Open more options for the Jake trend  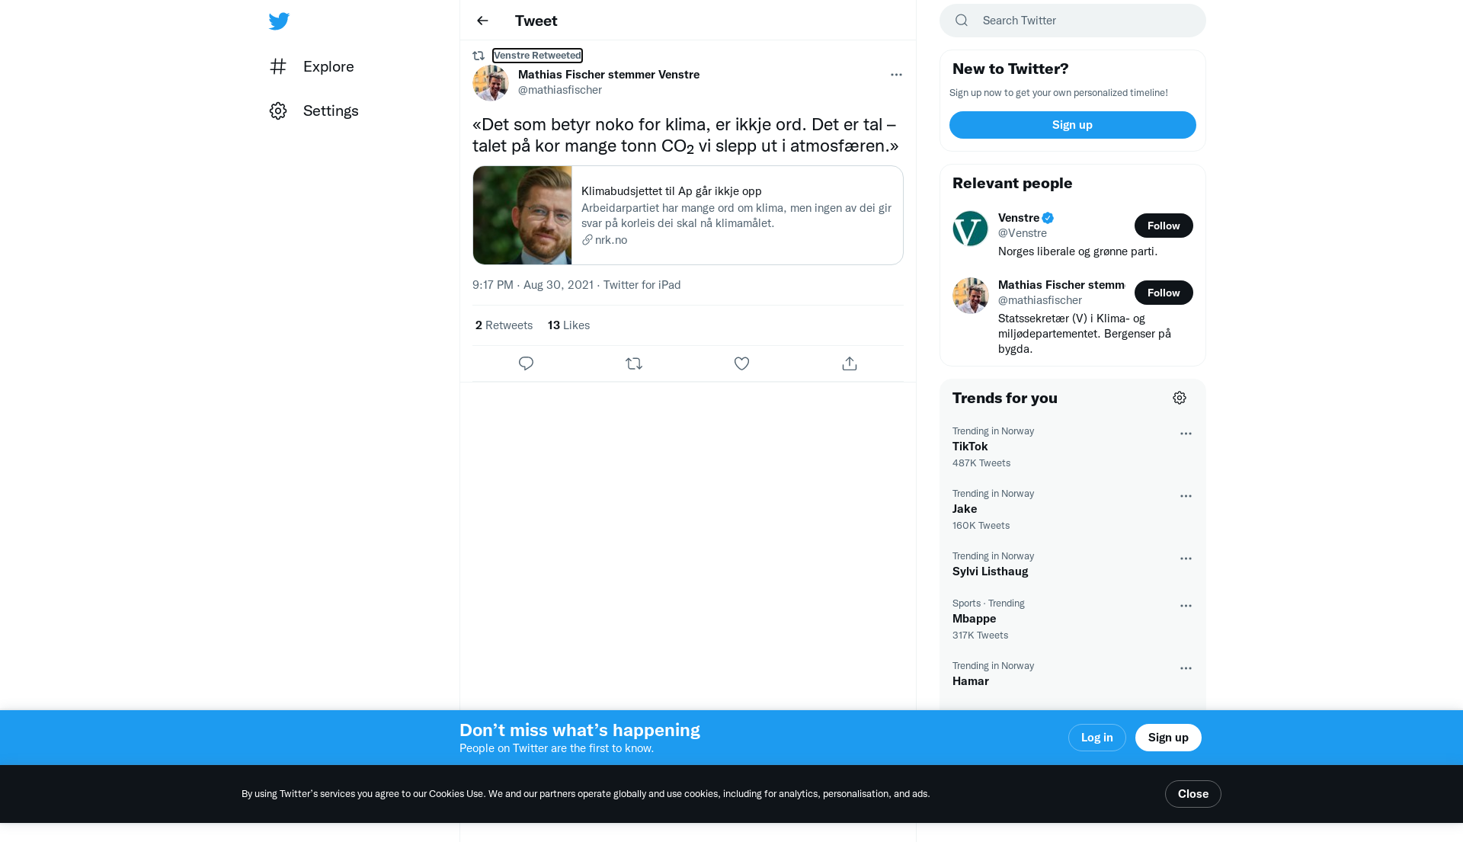(1186, 496)
